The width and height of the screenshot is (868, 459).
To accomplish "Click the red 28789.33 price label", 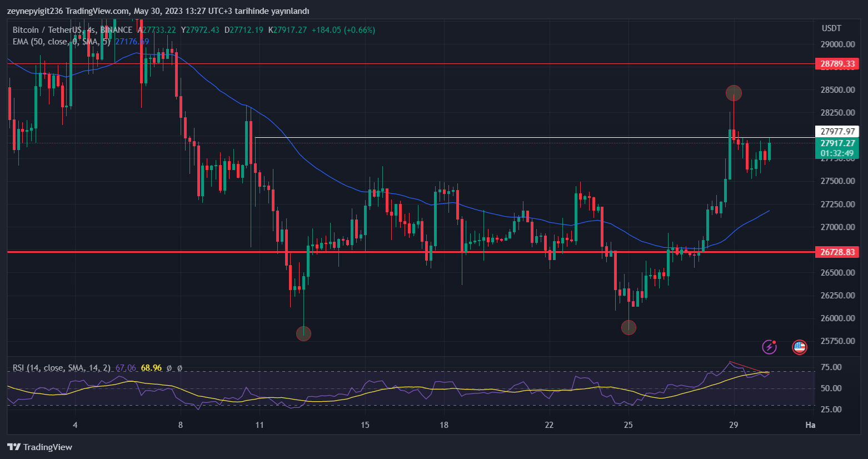I will (x=837, y=64).
